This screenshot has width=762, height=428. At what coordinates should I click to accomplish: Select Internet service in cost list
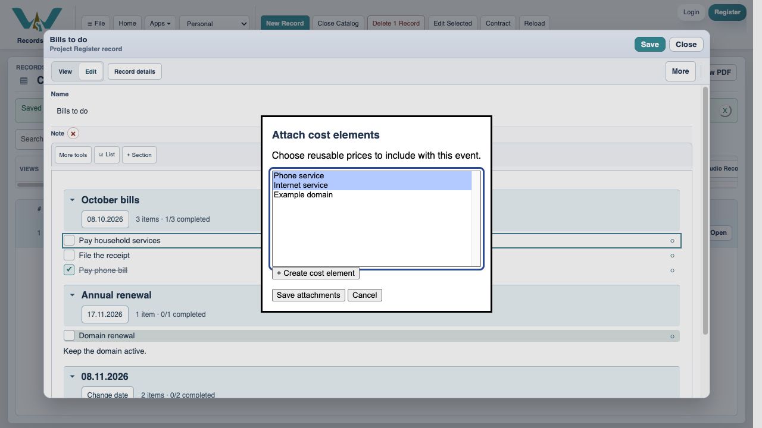tap(372, 185)
